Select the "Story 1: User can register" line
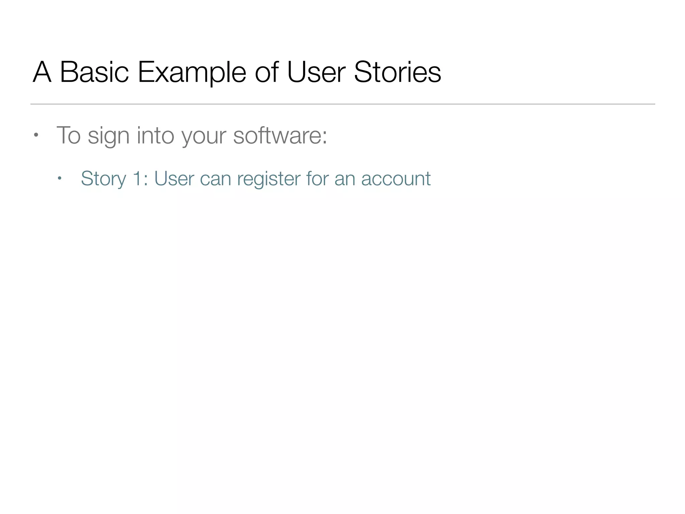This screenshot has height=514, width=685. pyautogui.click(x=256, y=178)
